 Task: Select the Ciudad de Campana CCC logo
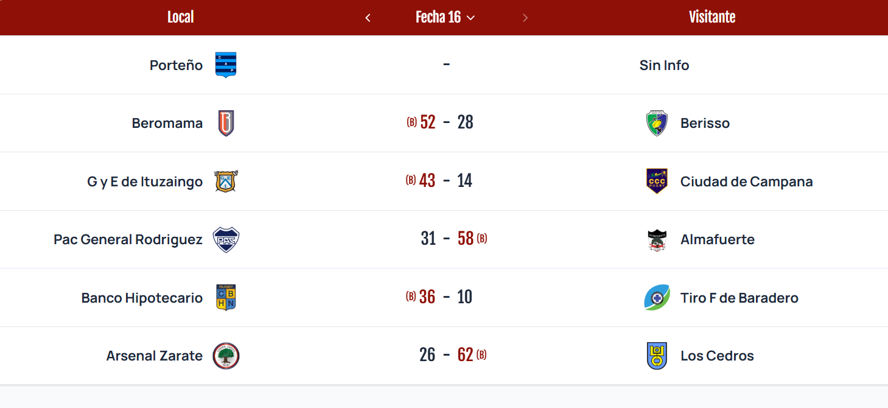tap(657, 181)
